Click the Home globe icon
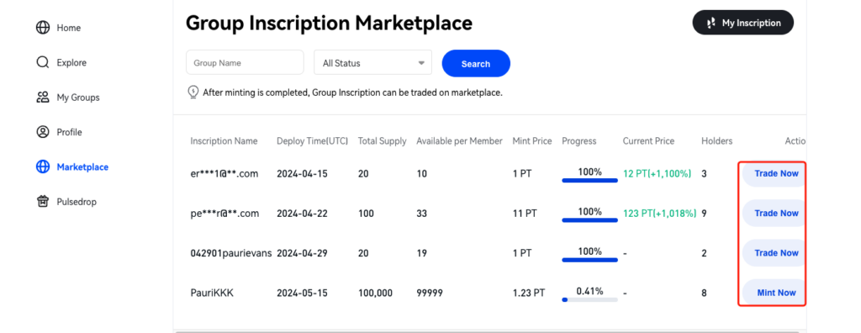861x333 pixels. pyautogui.click(x=43, y=28)
